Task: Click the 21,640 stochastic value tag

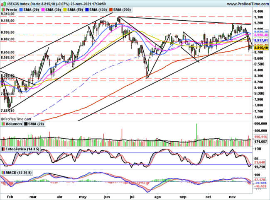Action: click(x=260, y=162)
